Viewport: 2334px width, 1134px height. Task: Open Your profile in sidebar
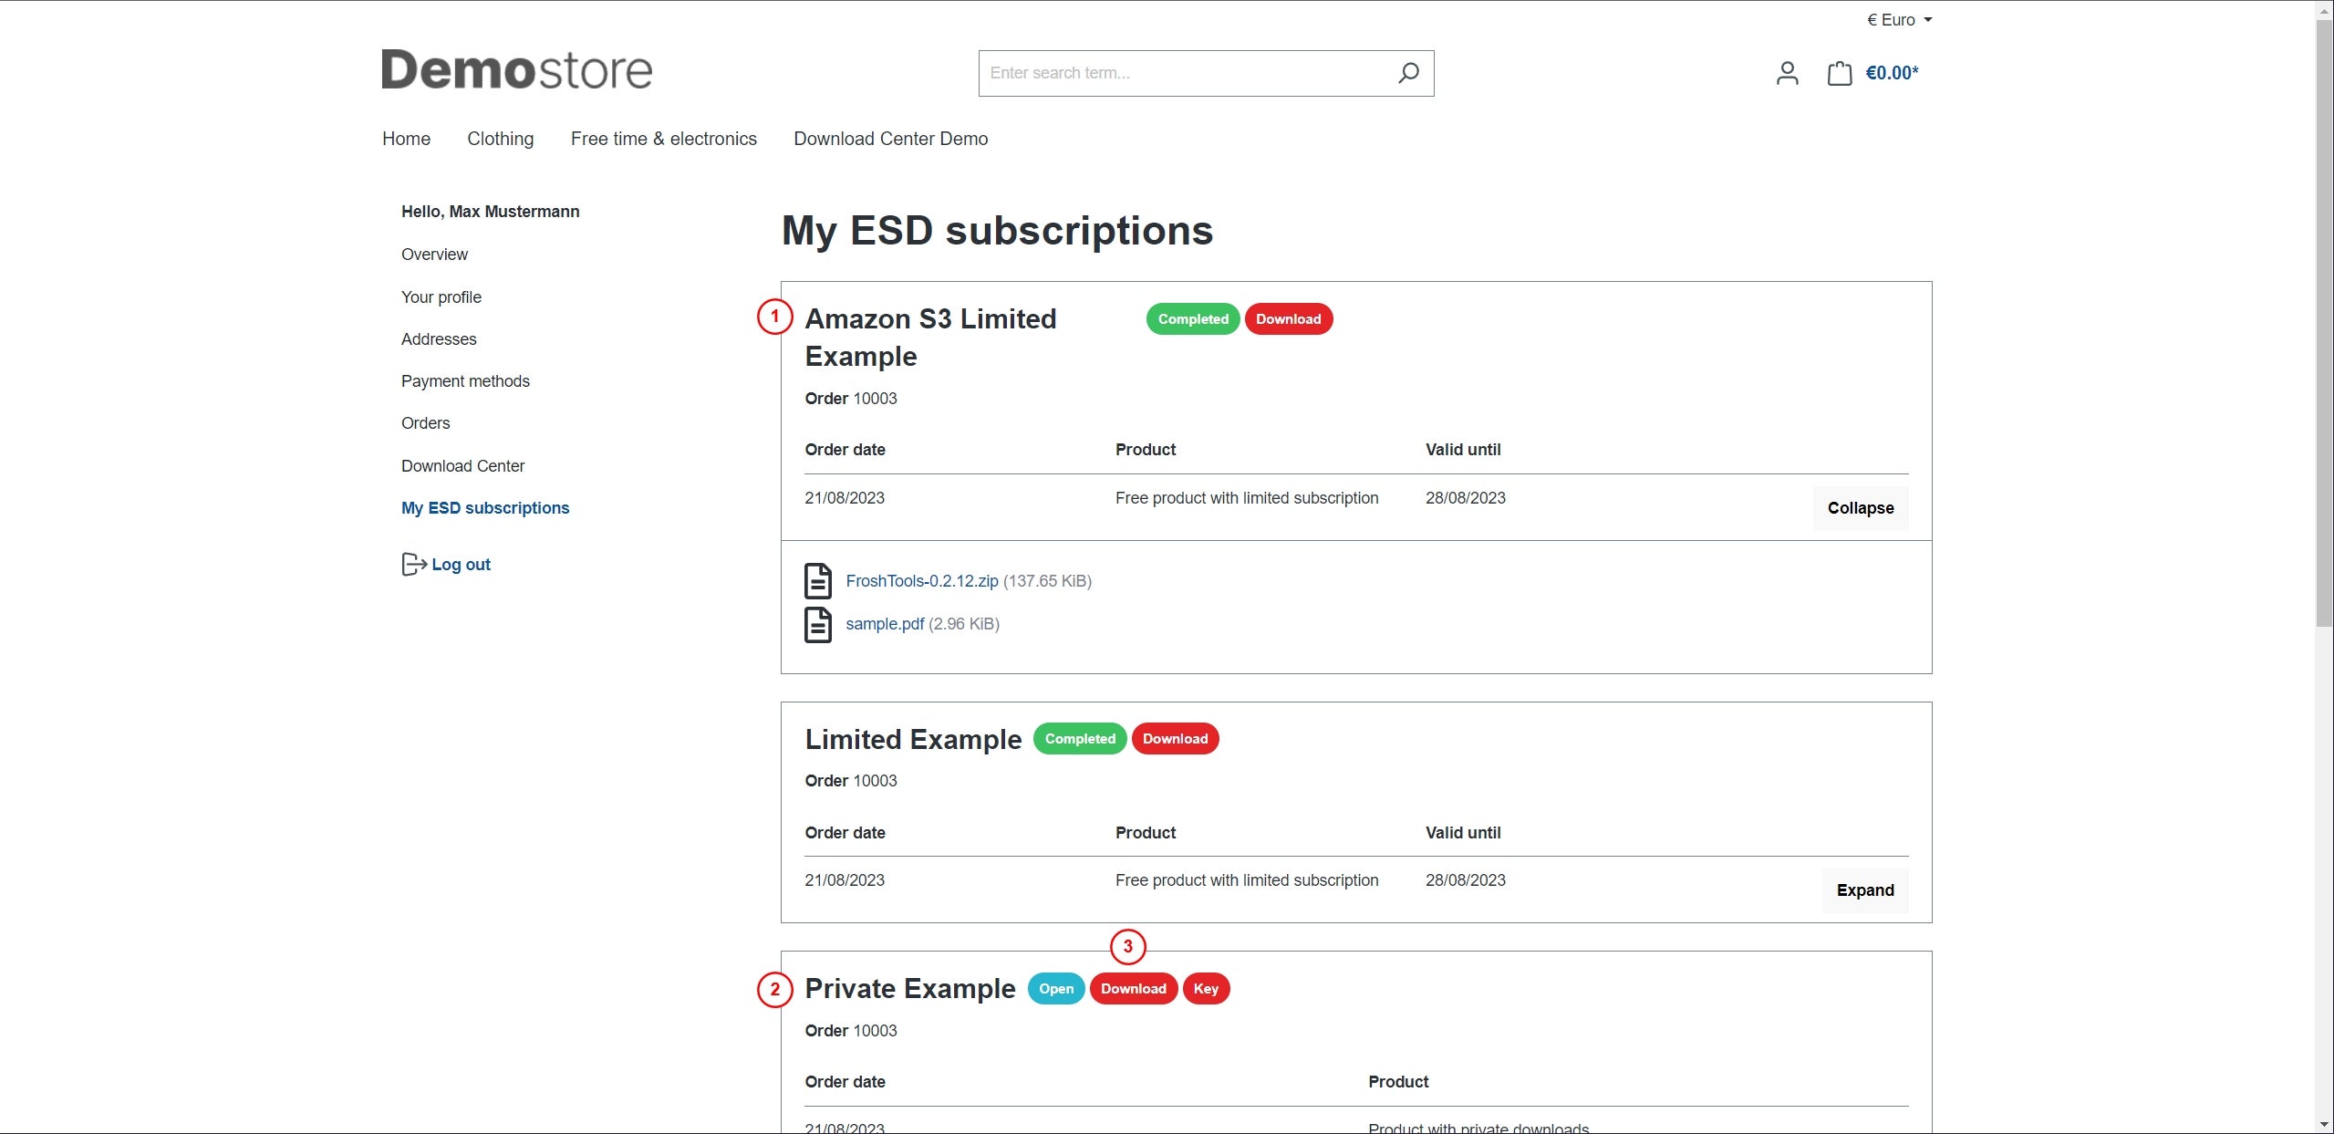coord(441,297)
